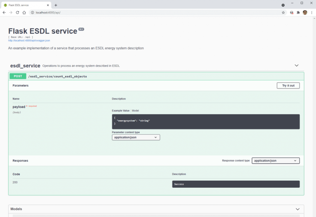Go back with the browser back arrow
Image resolution: width=316 pixels, height=217 pixels.
pyautogui.click(x=4, y=12)
